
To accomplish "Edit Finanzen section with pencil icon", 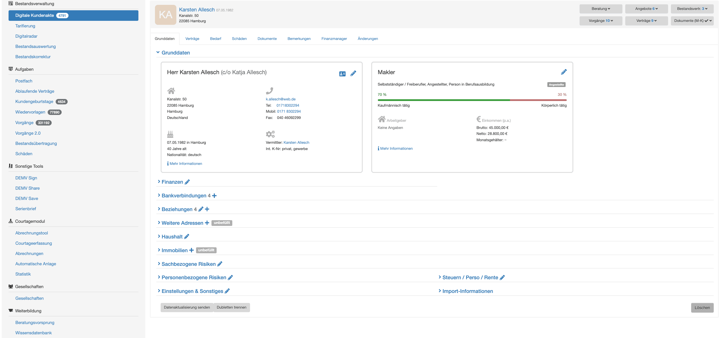I will 187,182.
